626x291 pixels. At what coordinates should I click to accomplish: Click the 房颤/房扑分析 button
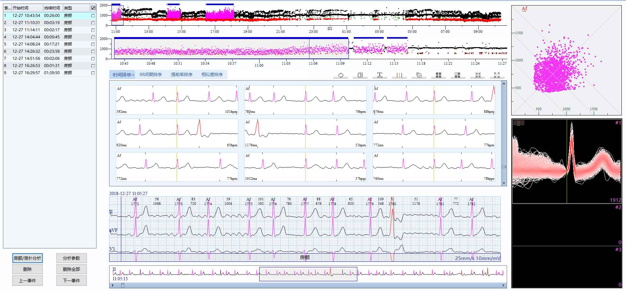point(27,258)
